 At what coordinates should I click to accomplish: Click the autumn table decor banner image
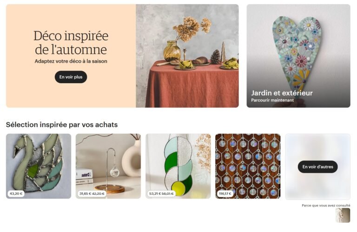(x=187, y=56)
